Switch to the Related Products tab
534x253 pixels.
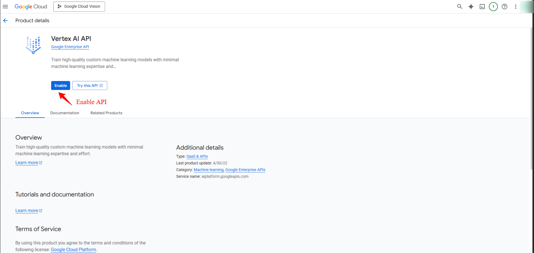click(x=106, y=113)
